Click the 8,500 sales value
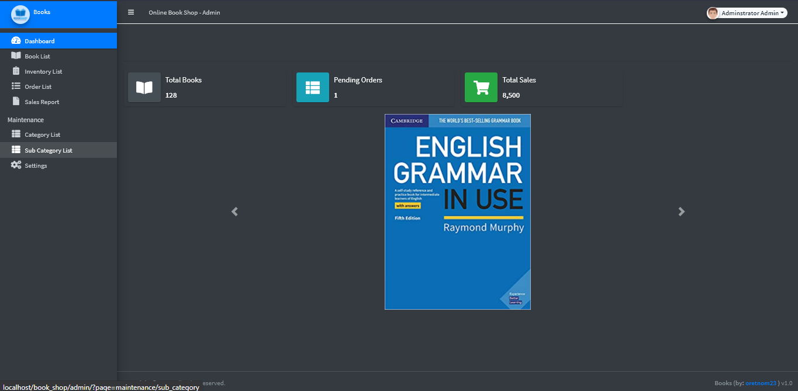Screen dimensions: 798x391 point(511,95)
